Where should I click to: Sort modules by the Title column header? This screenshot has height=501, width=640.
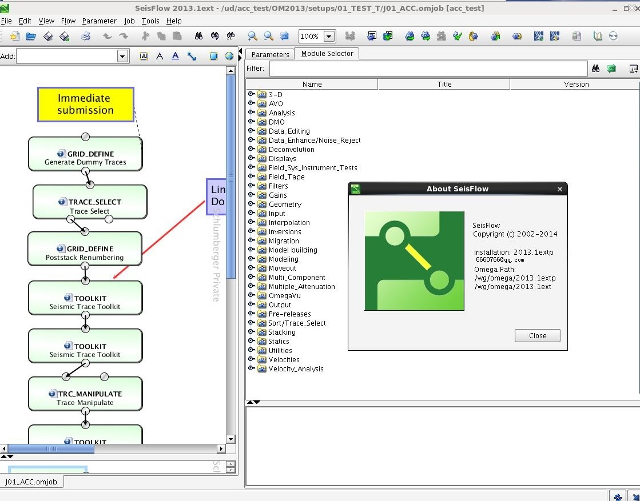(444, 85)
